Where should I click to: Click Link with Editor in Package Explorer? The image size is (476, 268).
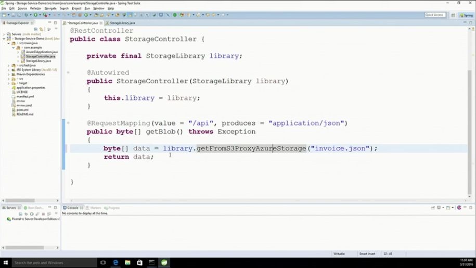tap(42, 29)
